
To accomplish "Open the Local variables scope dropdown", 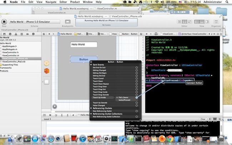I will click(47, 119).
